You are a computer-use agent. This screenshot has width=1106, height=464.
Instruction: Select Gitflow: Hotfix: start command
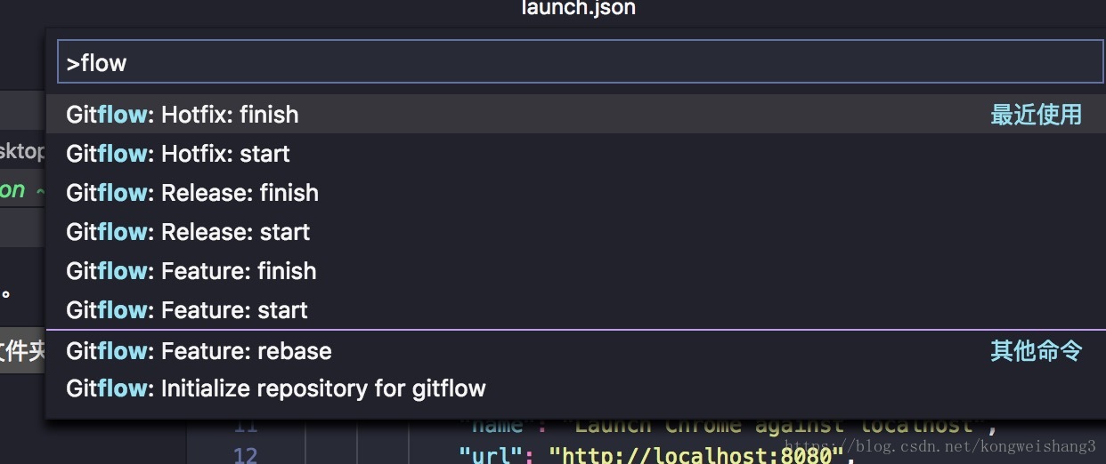(574, 154)
